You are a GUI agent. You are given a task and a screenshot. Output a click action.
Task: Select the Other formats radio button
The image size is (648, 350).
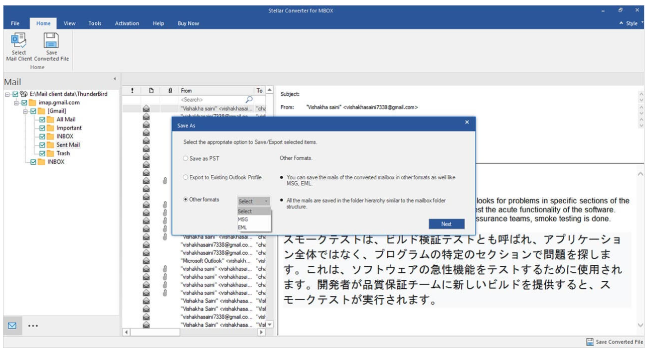tap(185, 200)
